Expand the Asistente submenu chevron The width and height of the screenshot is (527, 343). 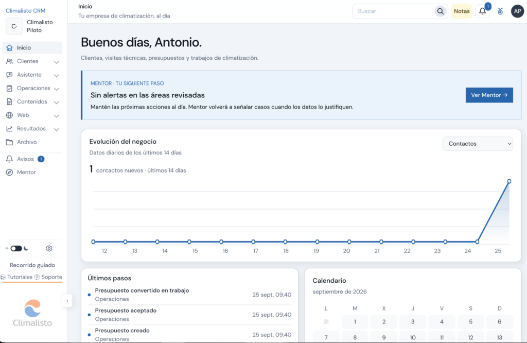tap(57, 75)
